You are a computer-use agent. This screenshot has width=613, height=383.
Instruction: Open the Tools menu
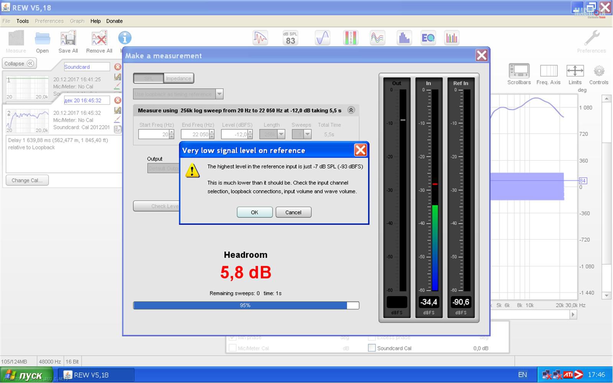[x=23, y=21]
